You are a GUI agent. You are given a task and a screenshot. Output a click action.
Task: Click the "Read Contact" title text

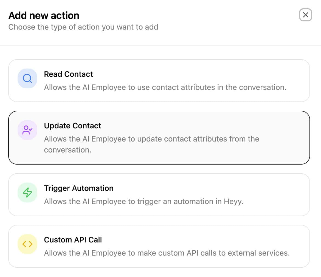(x=68, y=74)
